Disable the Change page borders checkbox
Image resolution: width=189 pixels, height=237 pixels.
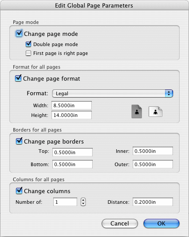tap(19, 141)
